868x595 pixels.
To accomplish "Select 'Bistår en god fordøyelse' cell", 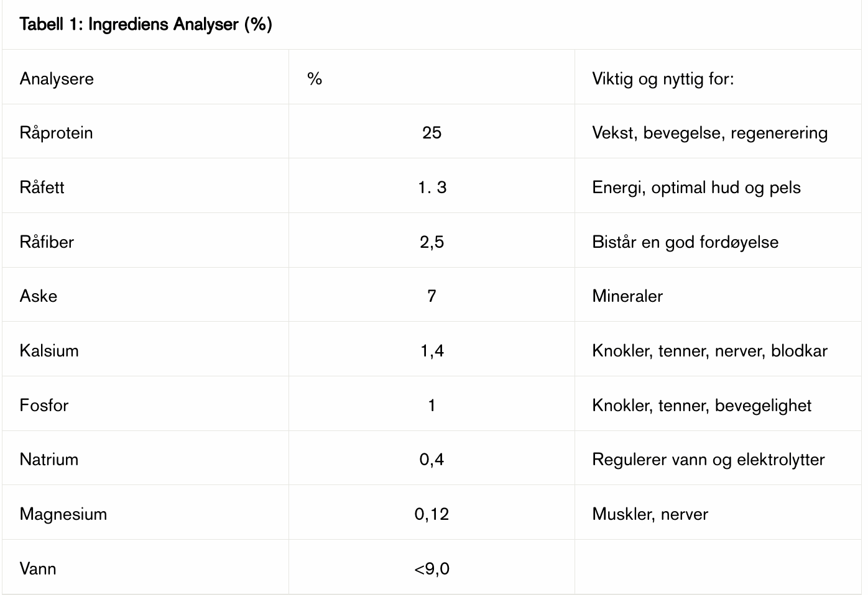I will click(x=685, y=242).
